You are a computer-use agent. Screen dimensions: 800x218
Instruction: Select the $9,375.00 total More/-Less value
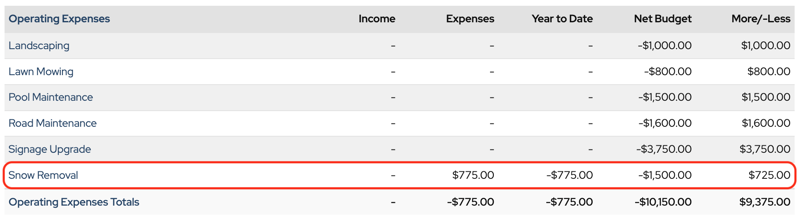point(764,202)
